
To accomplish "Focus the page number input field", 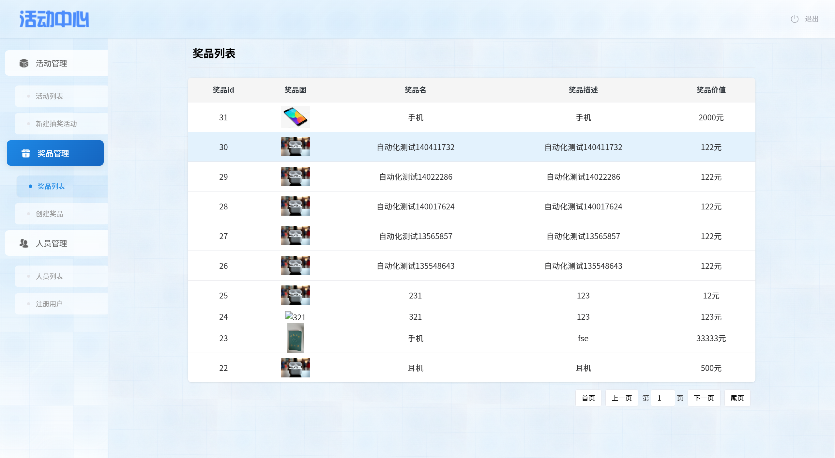I will click(x=662, y=398).
